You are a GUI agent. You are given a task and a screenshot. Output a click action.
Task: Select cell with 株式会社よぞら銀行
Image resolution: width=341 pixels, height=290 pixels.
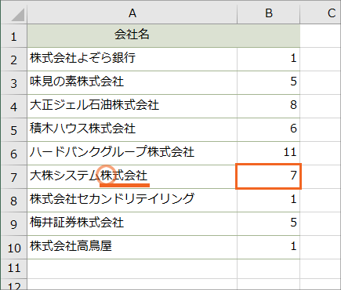click(x=132, y=60)
